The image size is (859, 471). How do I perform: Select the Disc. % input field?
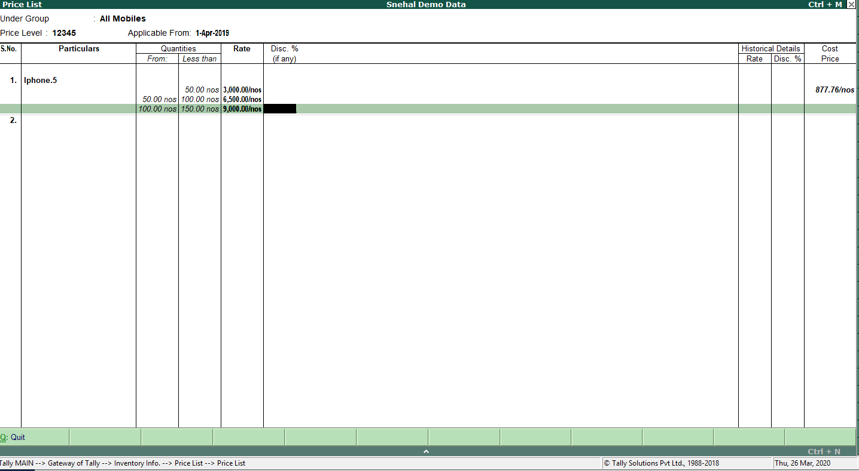[x=280, y=109]
